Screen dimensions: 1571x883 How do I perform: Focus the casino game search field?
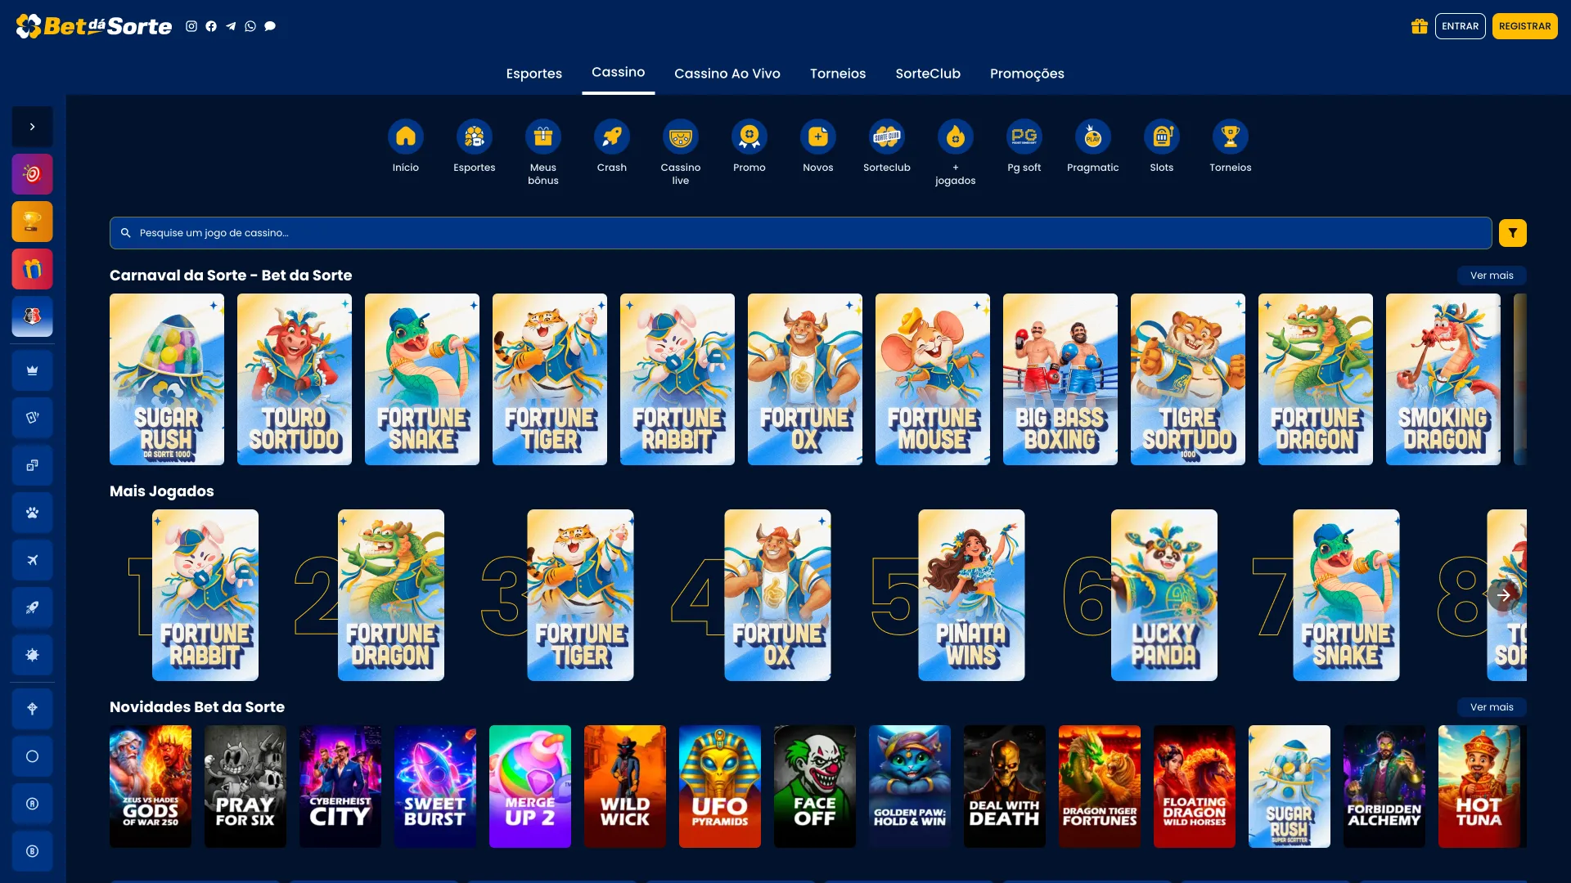coord(800,233)
